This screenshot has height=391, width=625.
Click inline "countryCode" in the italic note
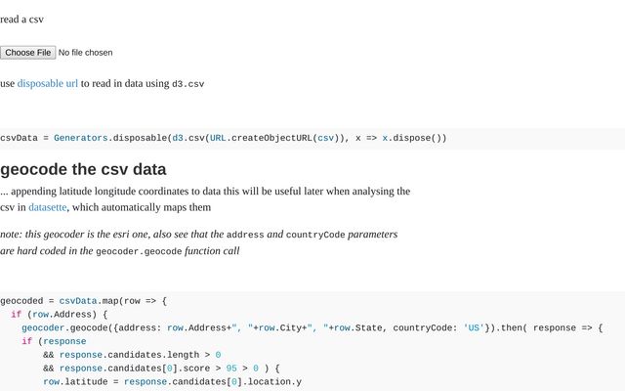[314, 235]
